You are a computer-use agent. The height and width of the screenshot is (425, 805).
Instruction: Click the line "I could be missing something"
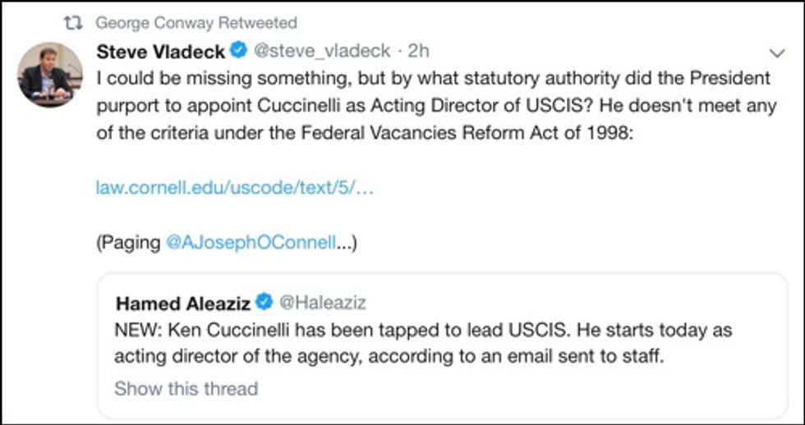(433, 79)
